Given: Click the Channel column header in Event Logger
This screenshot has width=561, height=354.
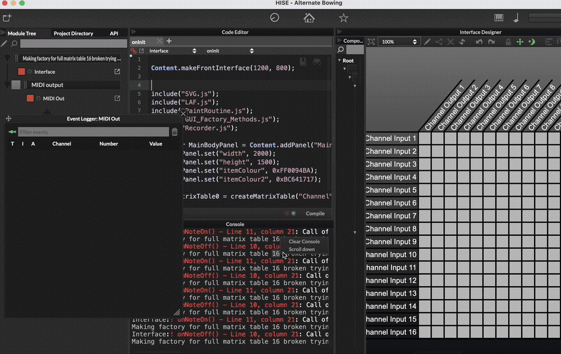Looking at the screenshot, I should pyautogui.click(x=62, y=143).
